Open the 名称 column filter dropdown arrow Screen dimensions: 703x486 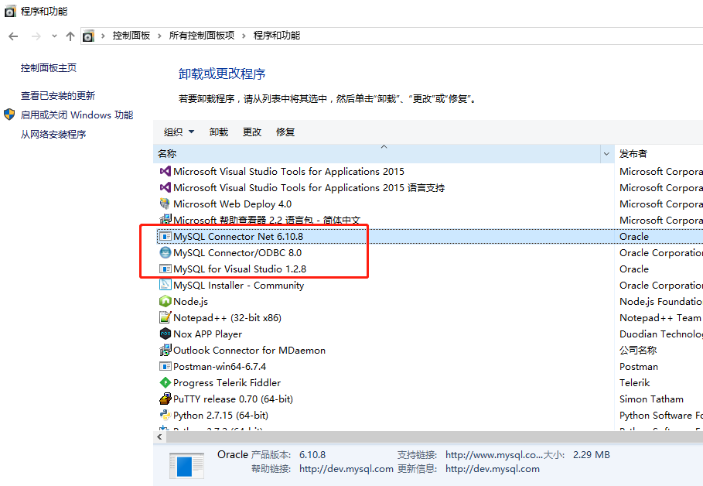(606, 154)
